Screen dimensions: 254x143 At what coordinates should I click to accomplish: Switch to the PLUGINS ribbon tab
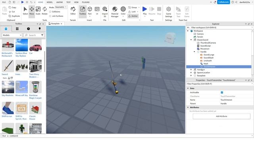point(86,2)
